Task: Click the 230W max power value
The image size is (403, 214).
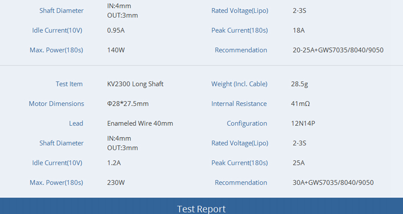Action: [116, 183]
